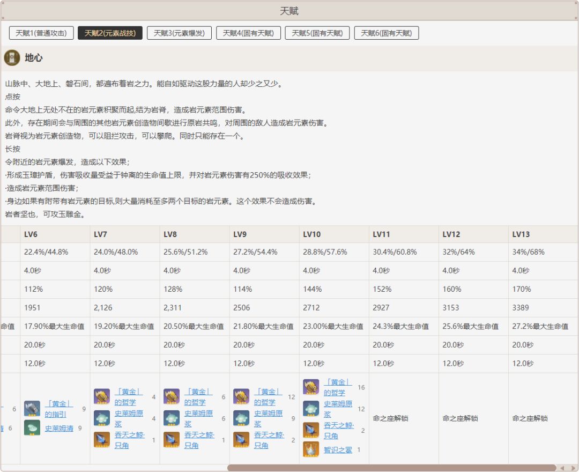Image resolution: width=579 pixels, height=472 pixels.
Task: Switch to 天赋1(普通攻击) tab
Action: pyautogui.click(x=41, y=33)
